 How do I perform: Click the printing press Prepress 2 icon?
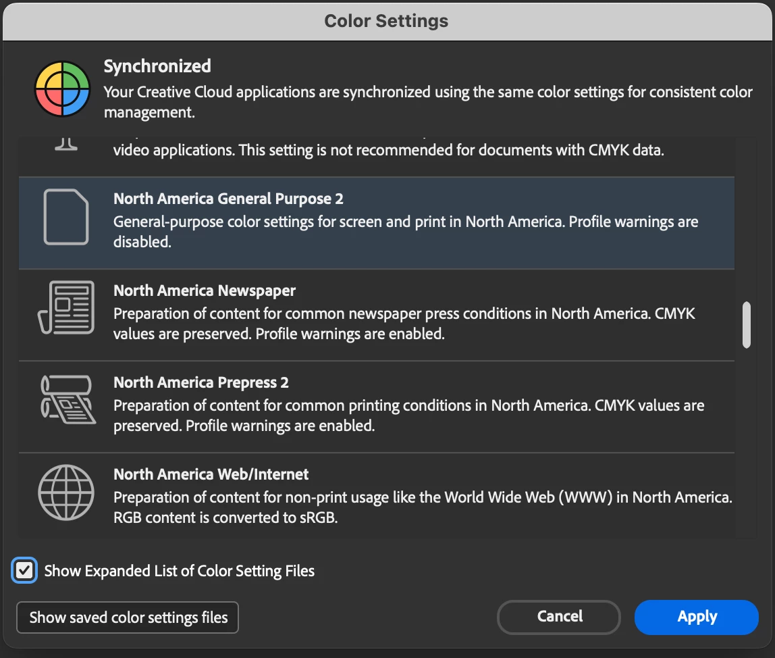click(68, 399)
